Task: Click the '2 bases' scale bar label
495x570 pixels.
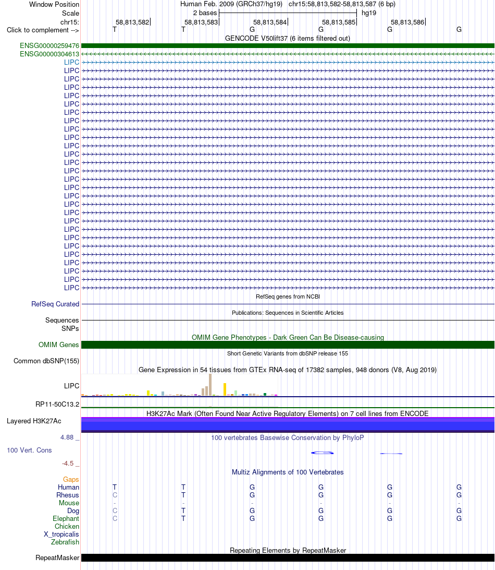Action: click(205, 13)
